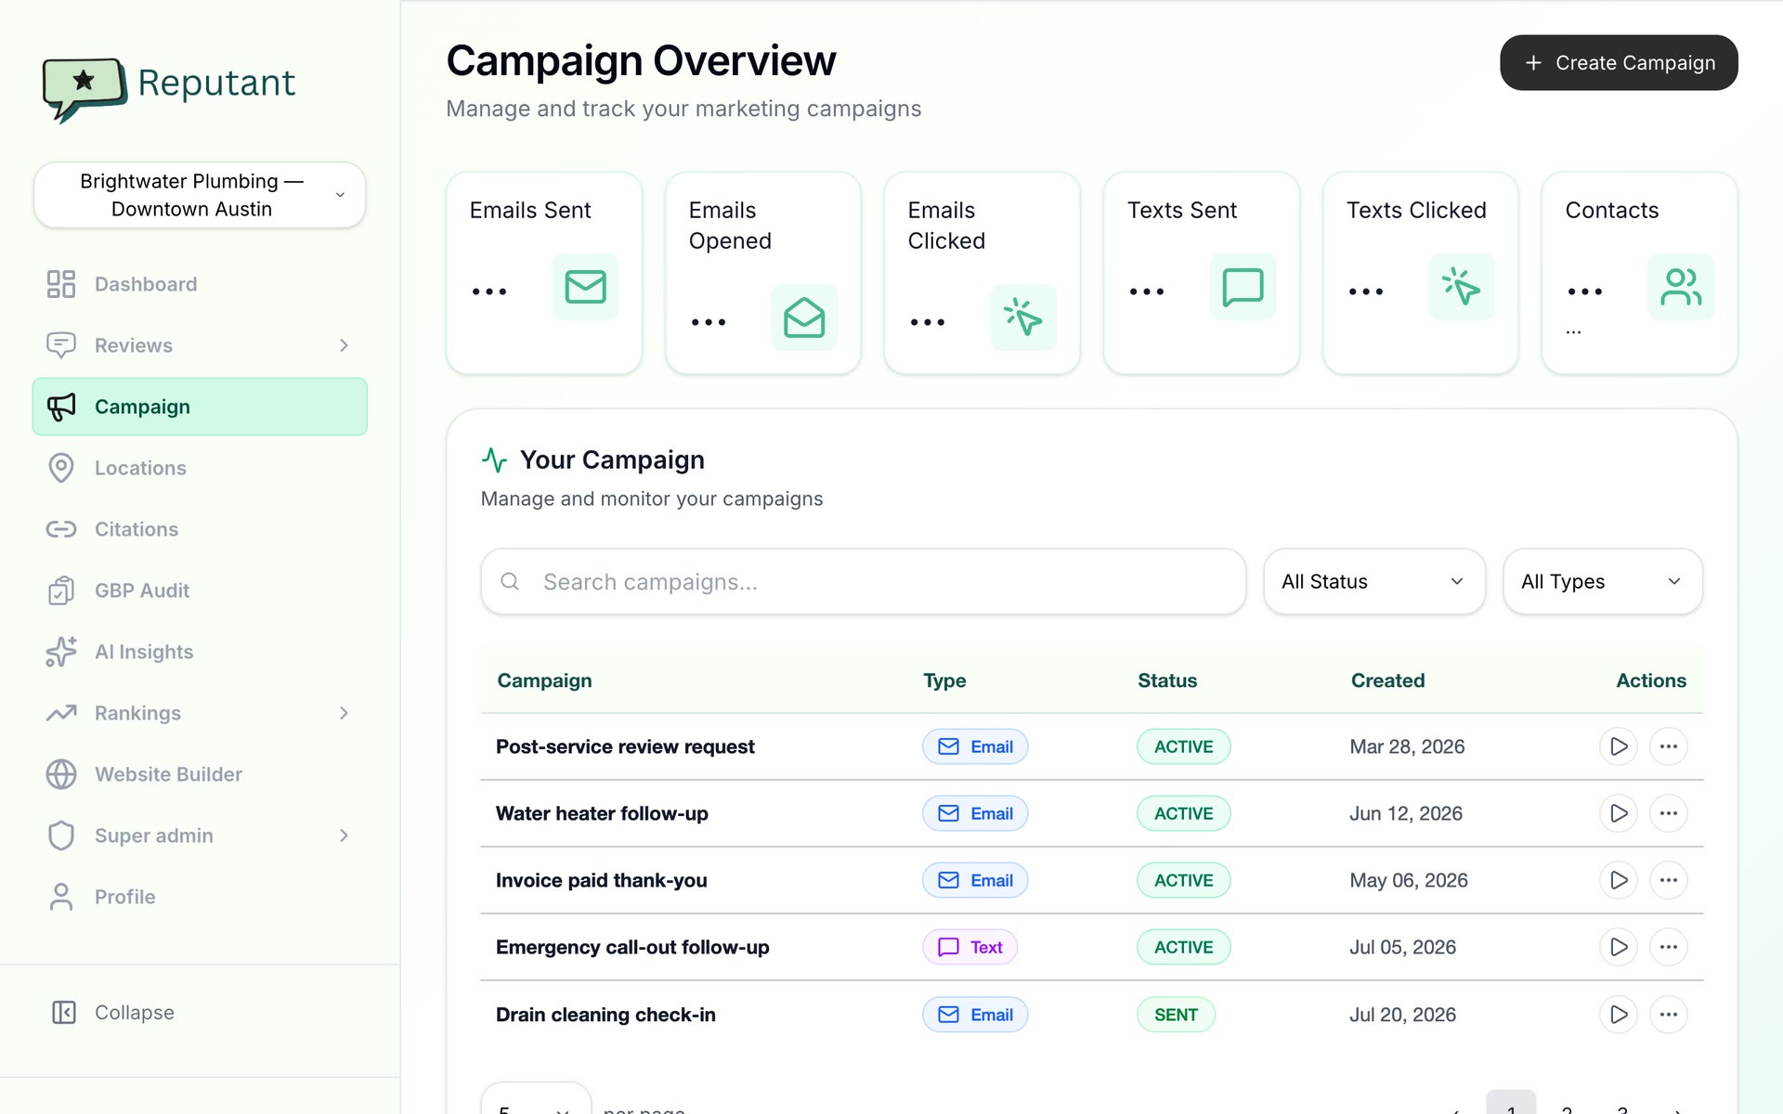This screenshot has height=1114, width=1783.
Task: Open more actions for Drain cleaning check-in
Action: point(1669,1015)
